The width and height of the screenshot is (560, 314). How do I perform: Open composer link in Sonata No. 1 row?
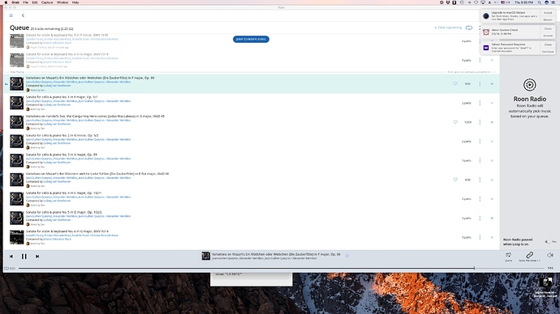click(57, 105)
